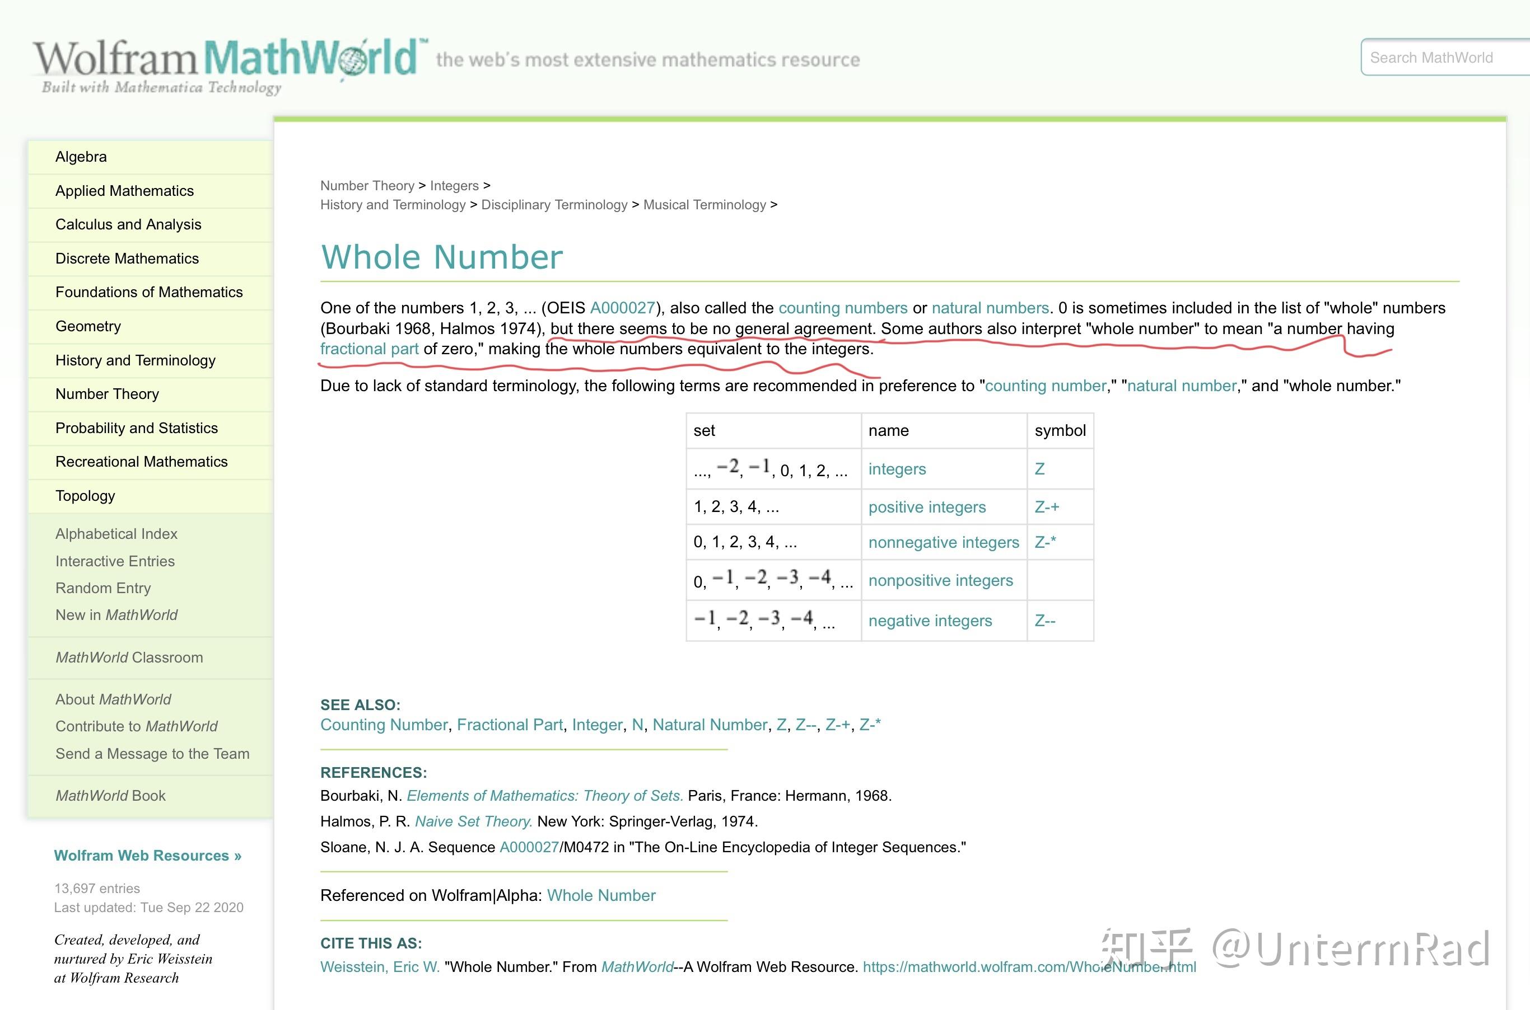
Task: Open Send a Message to the Team
Action: (152, 754)
